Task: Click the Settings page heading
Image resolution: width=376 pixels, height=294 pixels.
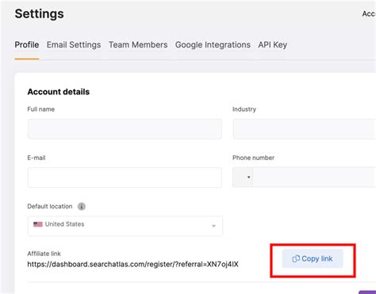Action: [x=39, y=13]
